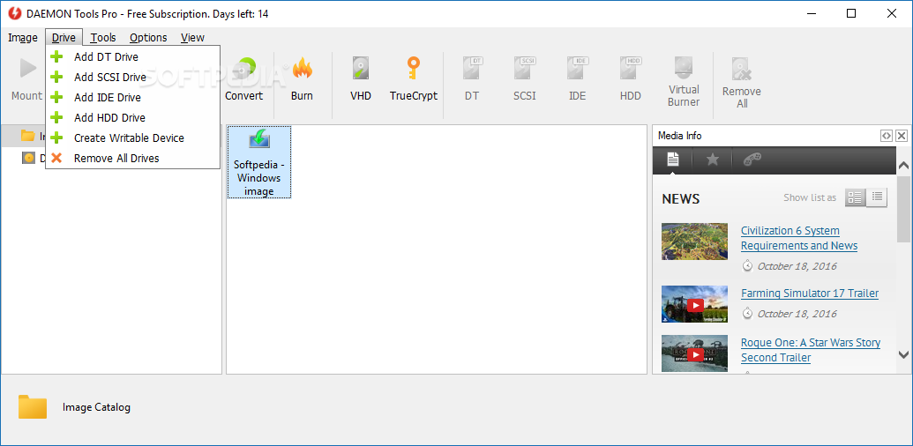Switch to the star favorites tab
This screenshot has width=913, height=446.
coord(713,160)
